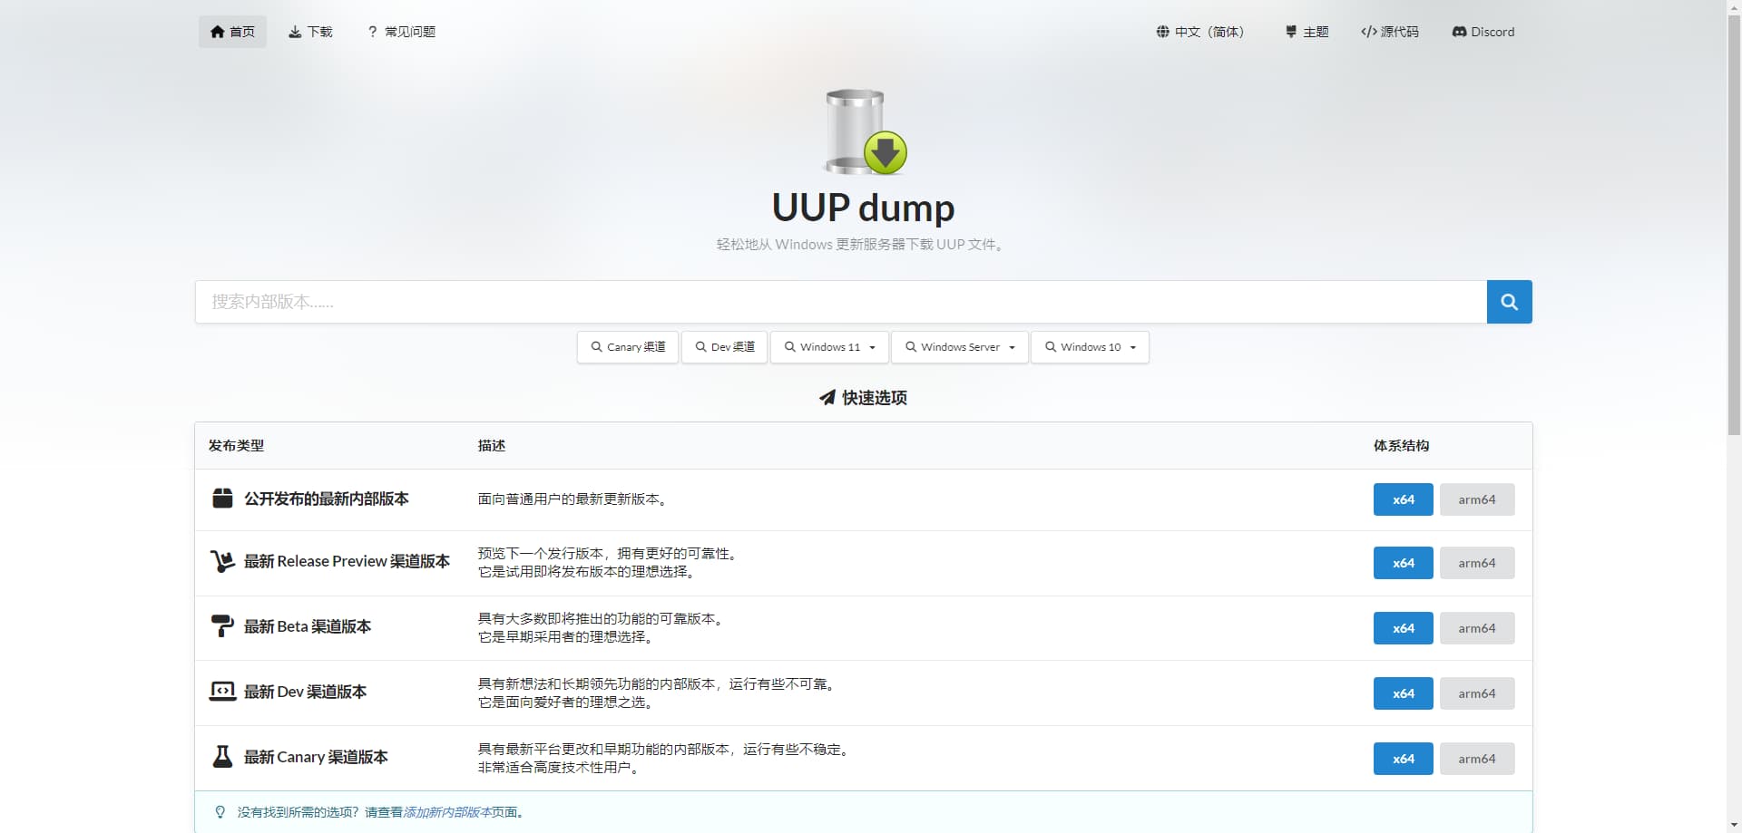Open the 添加新内部版本 page link
This screenshot has height=833, width=1742.
click(x=446, y=812)
